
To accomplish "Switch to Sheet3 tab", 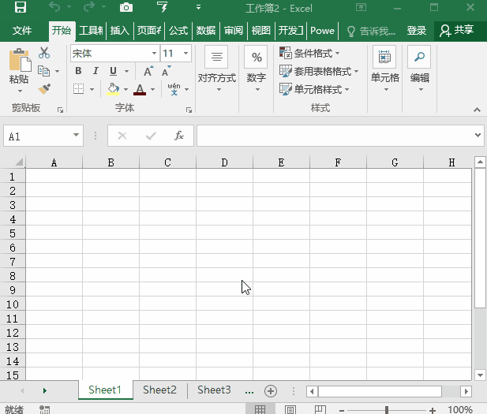I will tap(214, 390).
